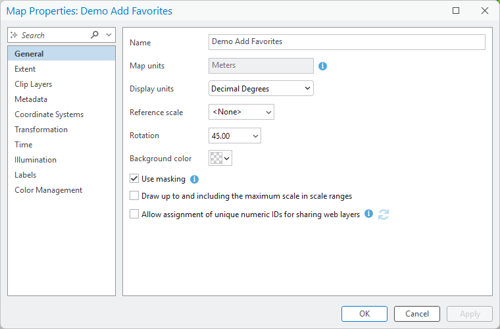Open the Display units dropdown

tap(261, 88)
